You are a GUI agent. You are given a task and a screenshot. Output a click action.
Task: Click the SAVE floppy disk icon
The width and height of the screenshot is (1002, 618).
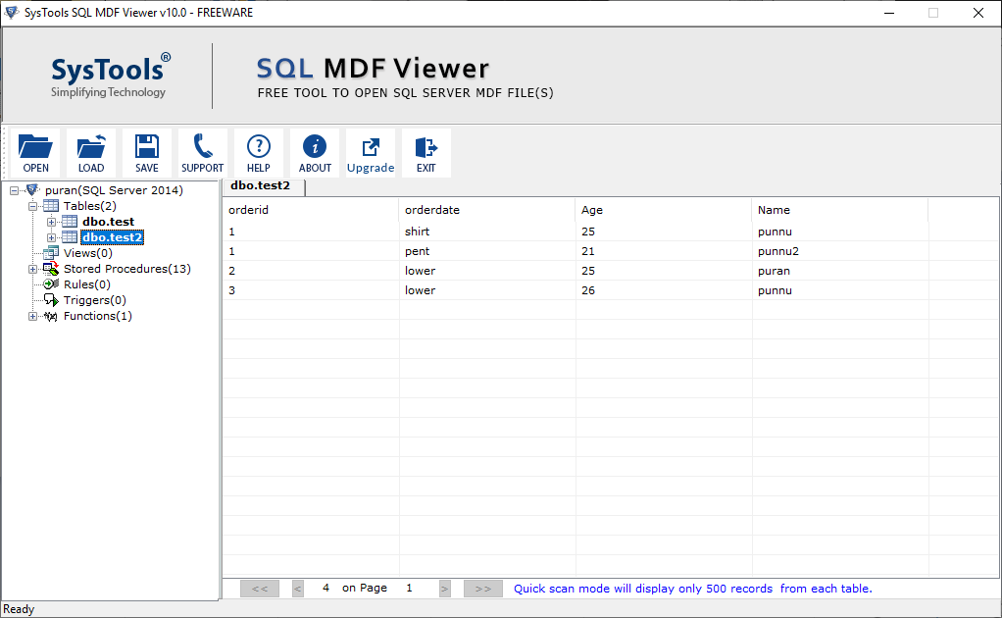[146, 146]
